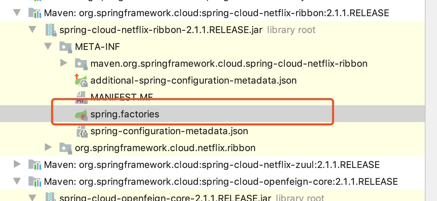The width and height of the screenshot is (437, 201).
Task: Click META-INF folder icon
Action: click(x=65, y=47)
